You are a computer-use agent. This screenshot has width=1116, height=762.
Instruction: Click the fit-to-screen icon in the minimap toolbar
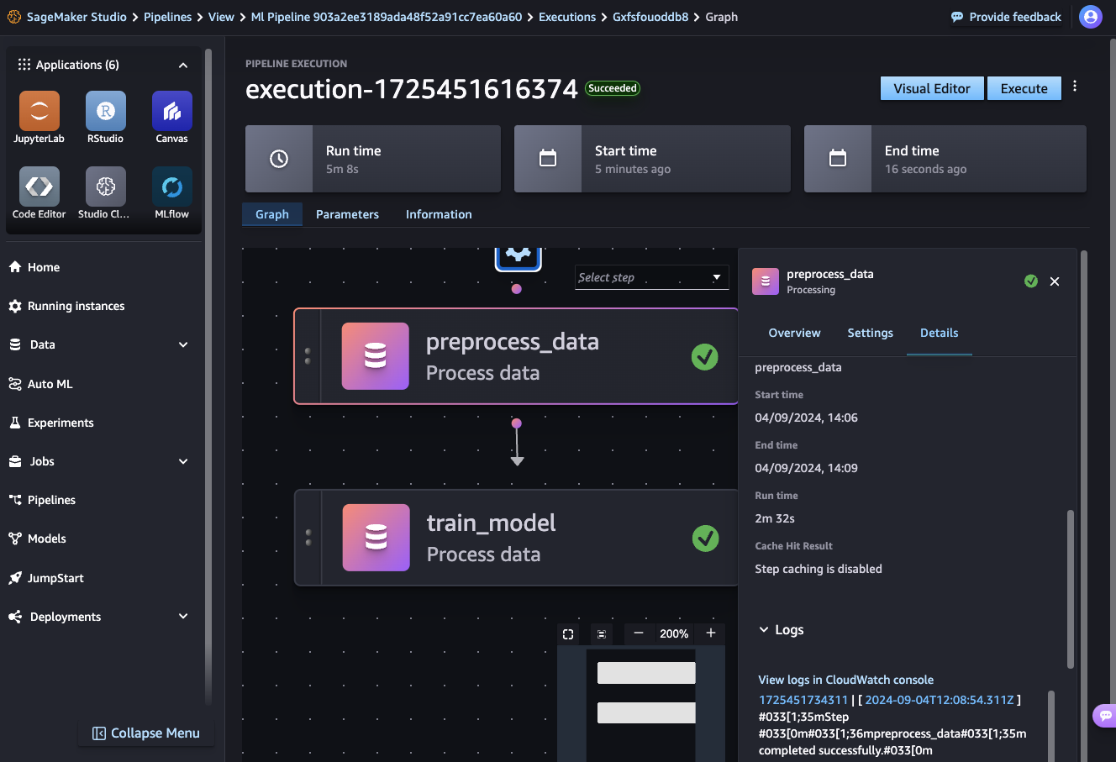(568, 633)
